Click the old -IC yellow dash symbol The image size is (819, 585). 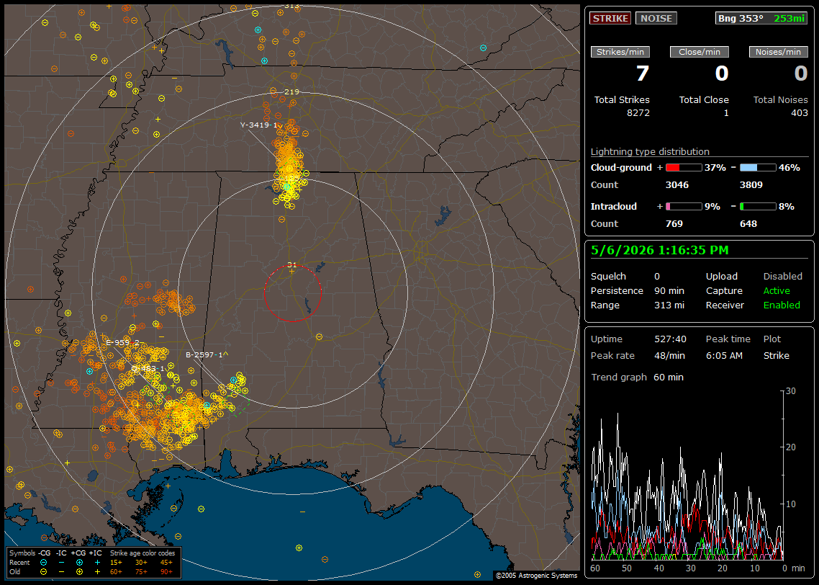coord(62,572)
